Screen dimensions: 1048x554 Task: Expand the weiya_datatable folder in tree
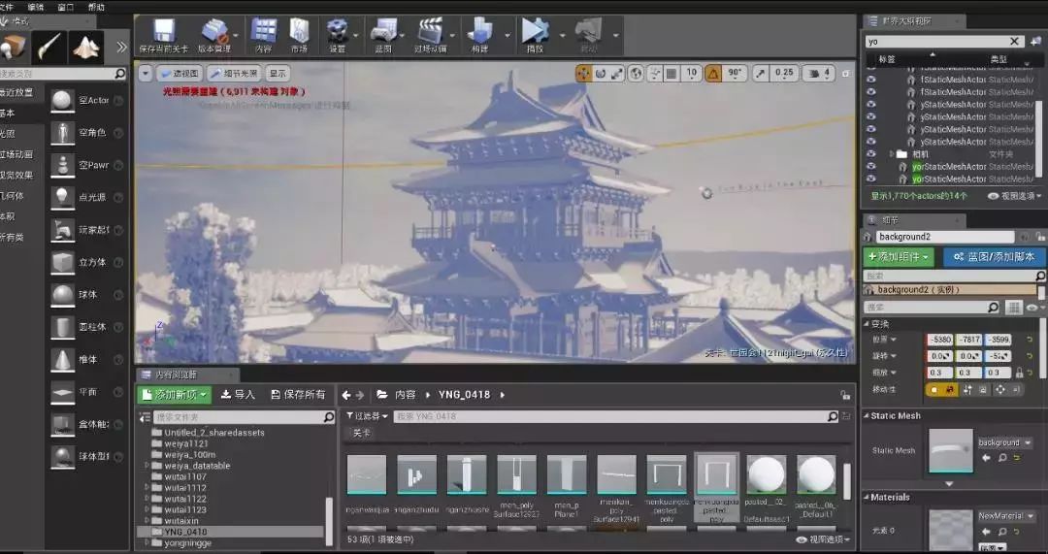[x=147, y=466]
